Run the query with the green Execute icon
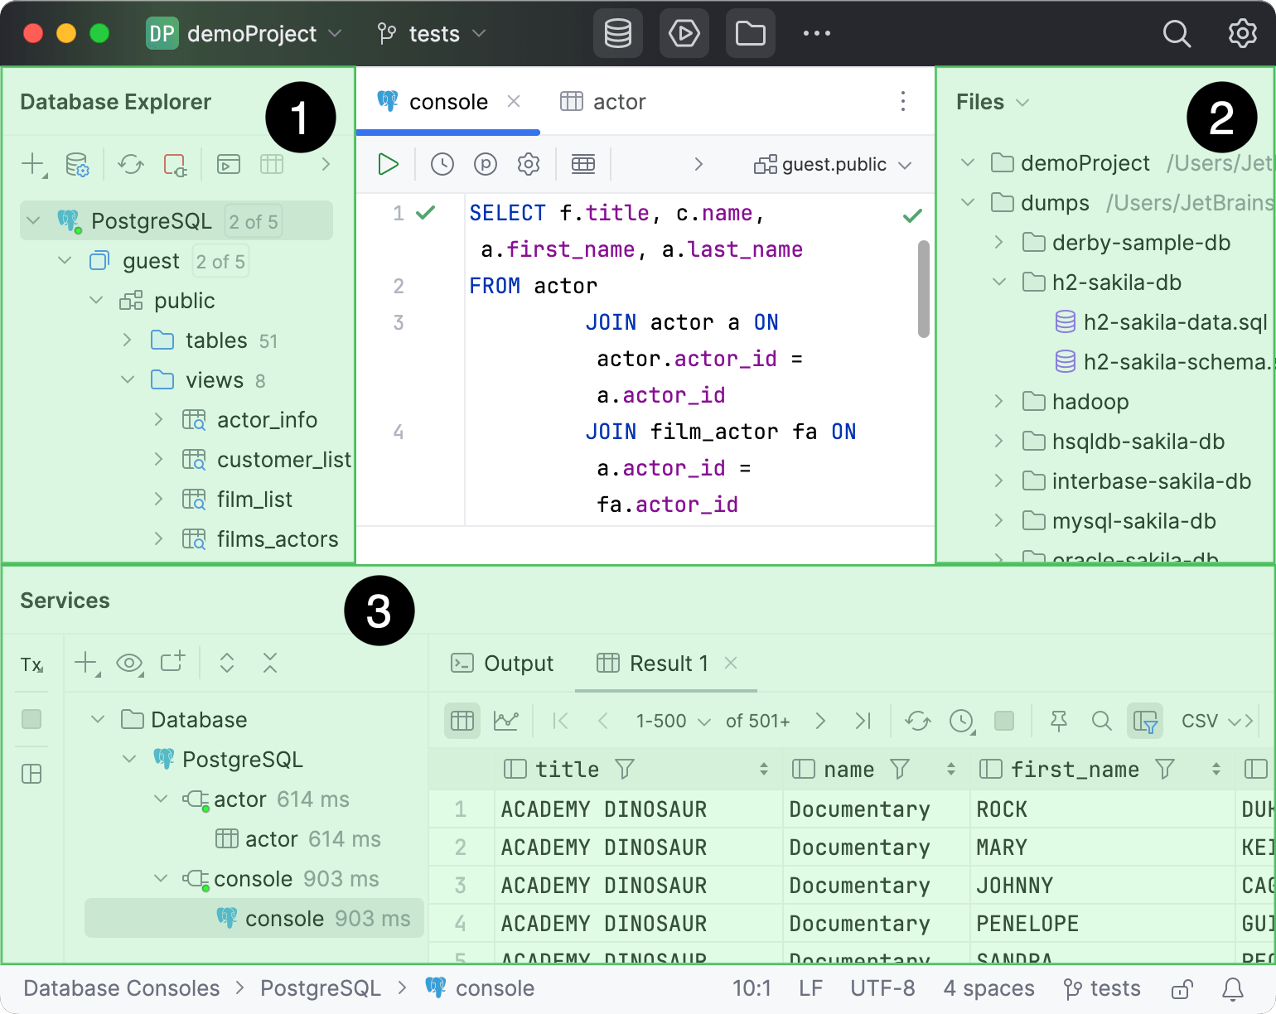 point(388,164)
